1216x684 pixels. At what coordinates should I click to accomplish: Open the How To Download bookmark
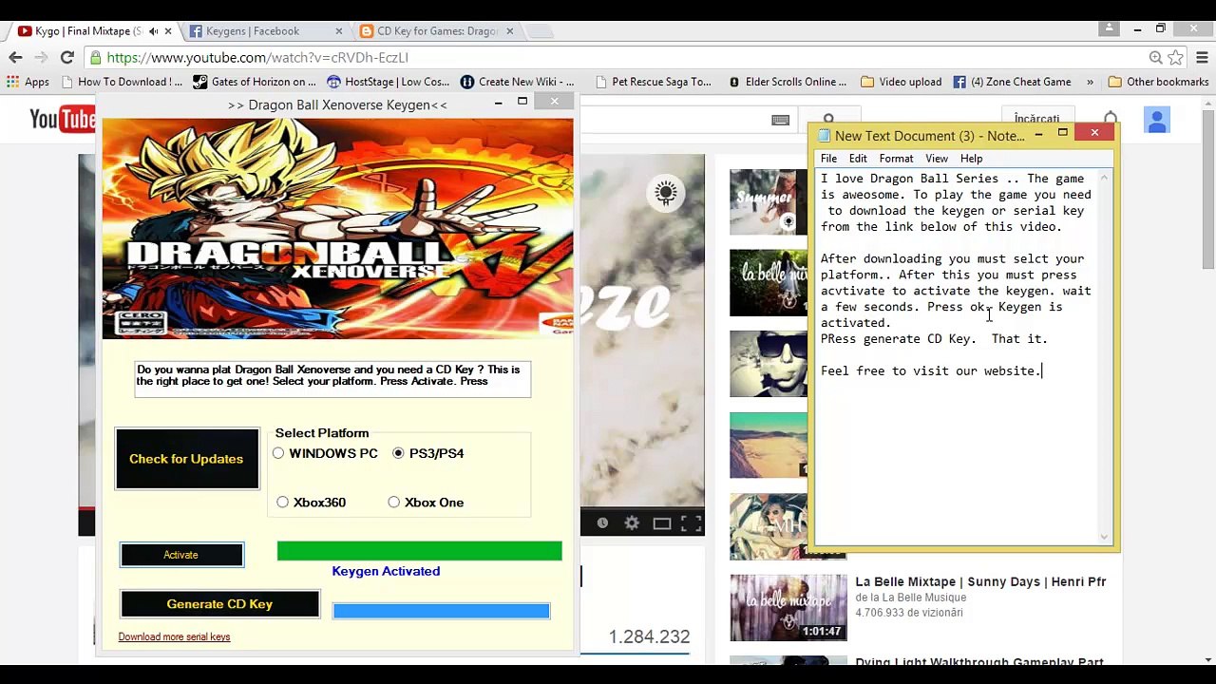click(x=121, y=82)
